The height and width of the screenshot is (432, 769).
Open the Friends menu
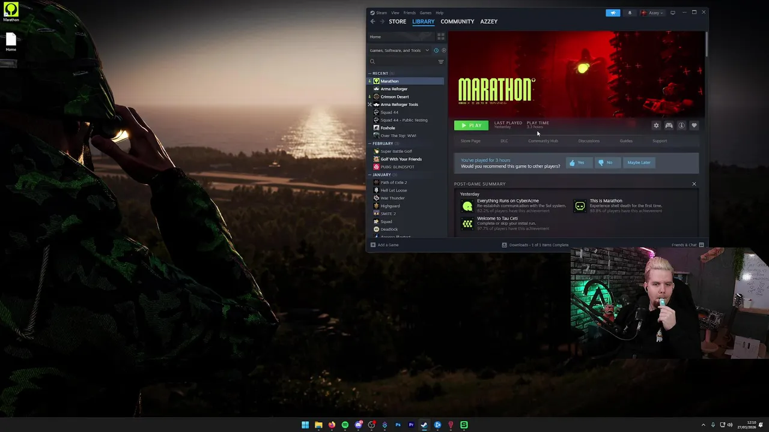(x=409, y=13)
